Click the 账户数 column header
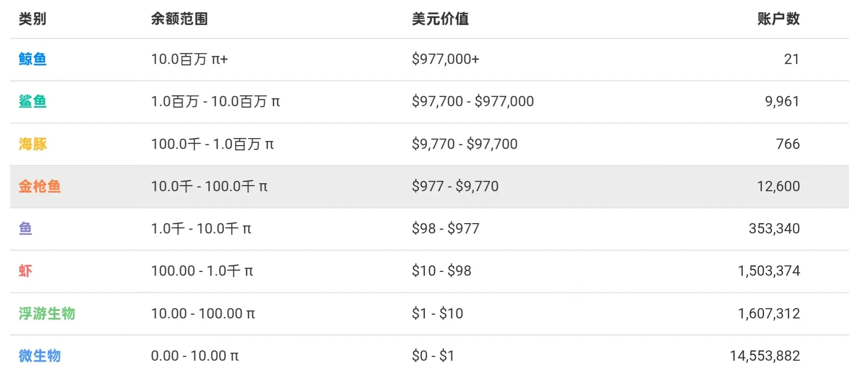The image size is (849, 372). (x=778, y=19)
